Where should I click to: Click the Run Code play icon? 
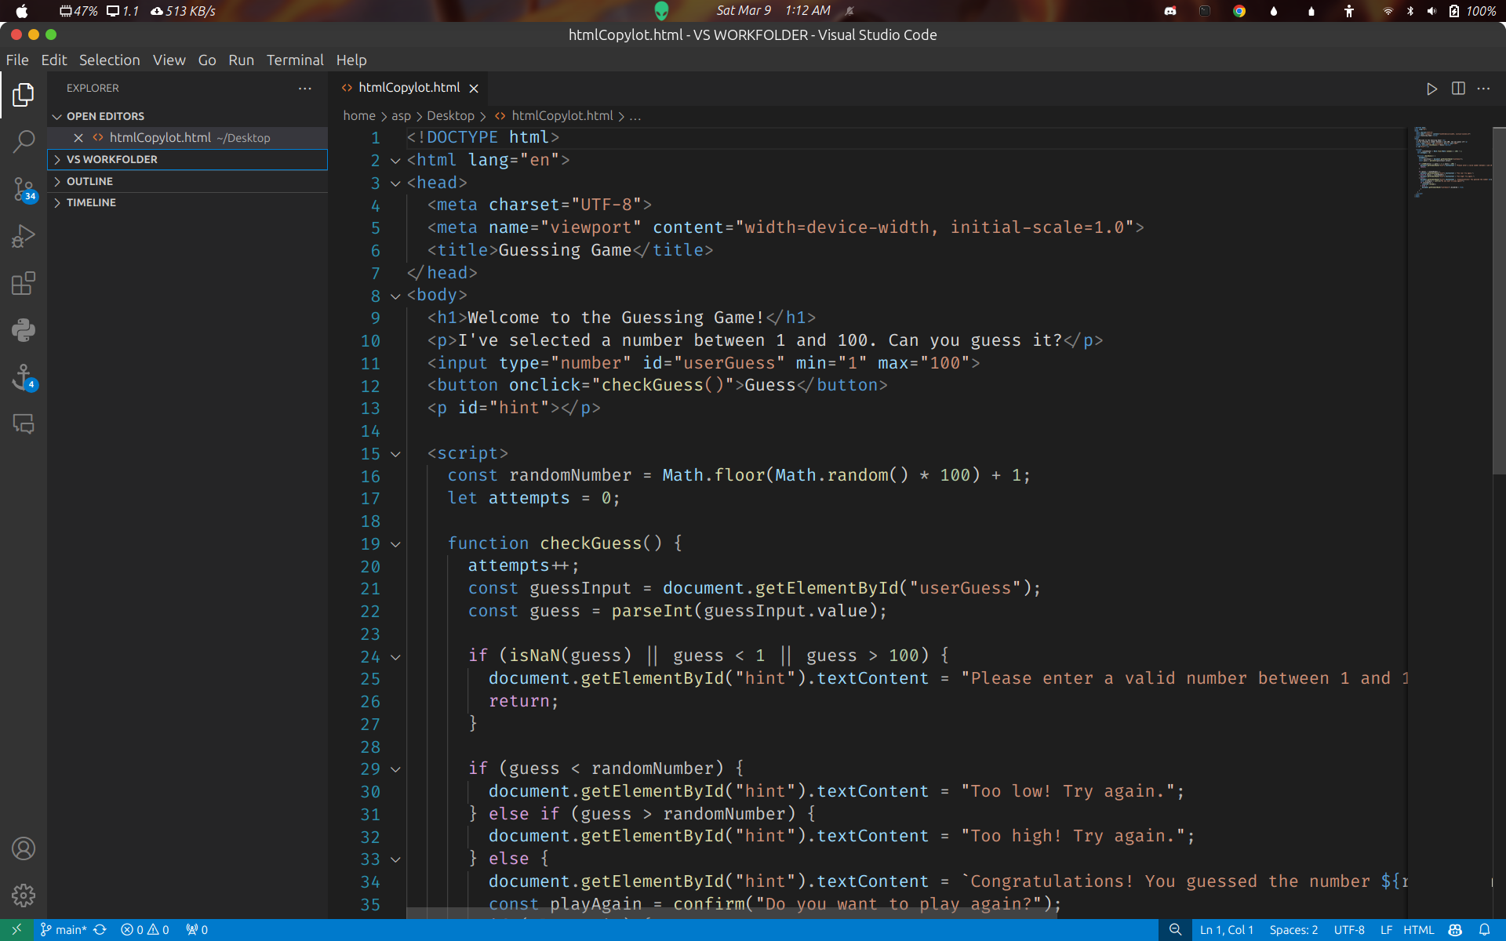point(1431,89)
